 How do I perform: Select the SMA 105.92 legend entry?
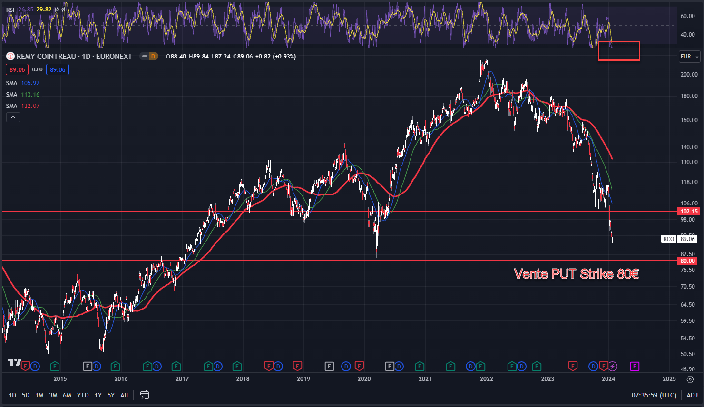coord(23,83)
